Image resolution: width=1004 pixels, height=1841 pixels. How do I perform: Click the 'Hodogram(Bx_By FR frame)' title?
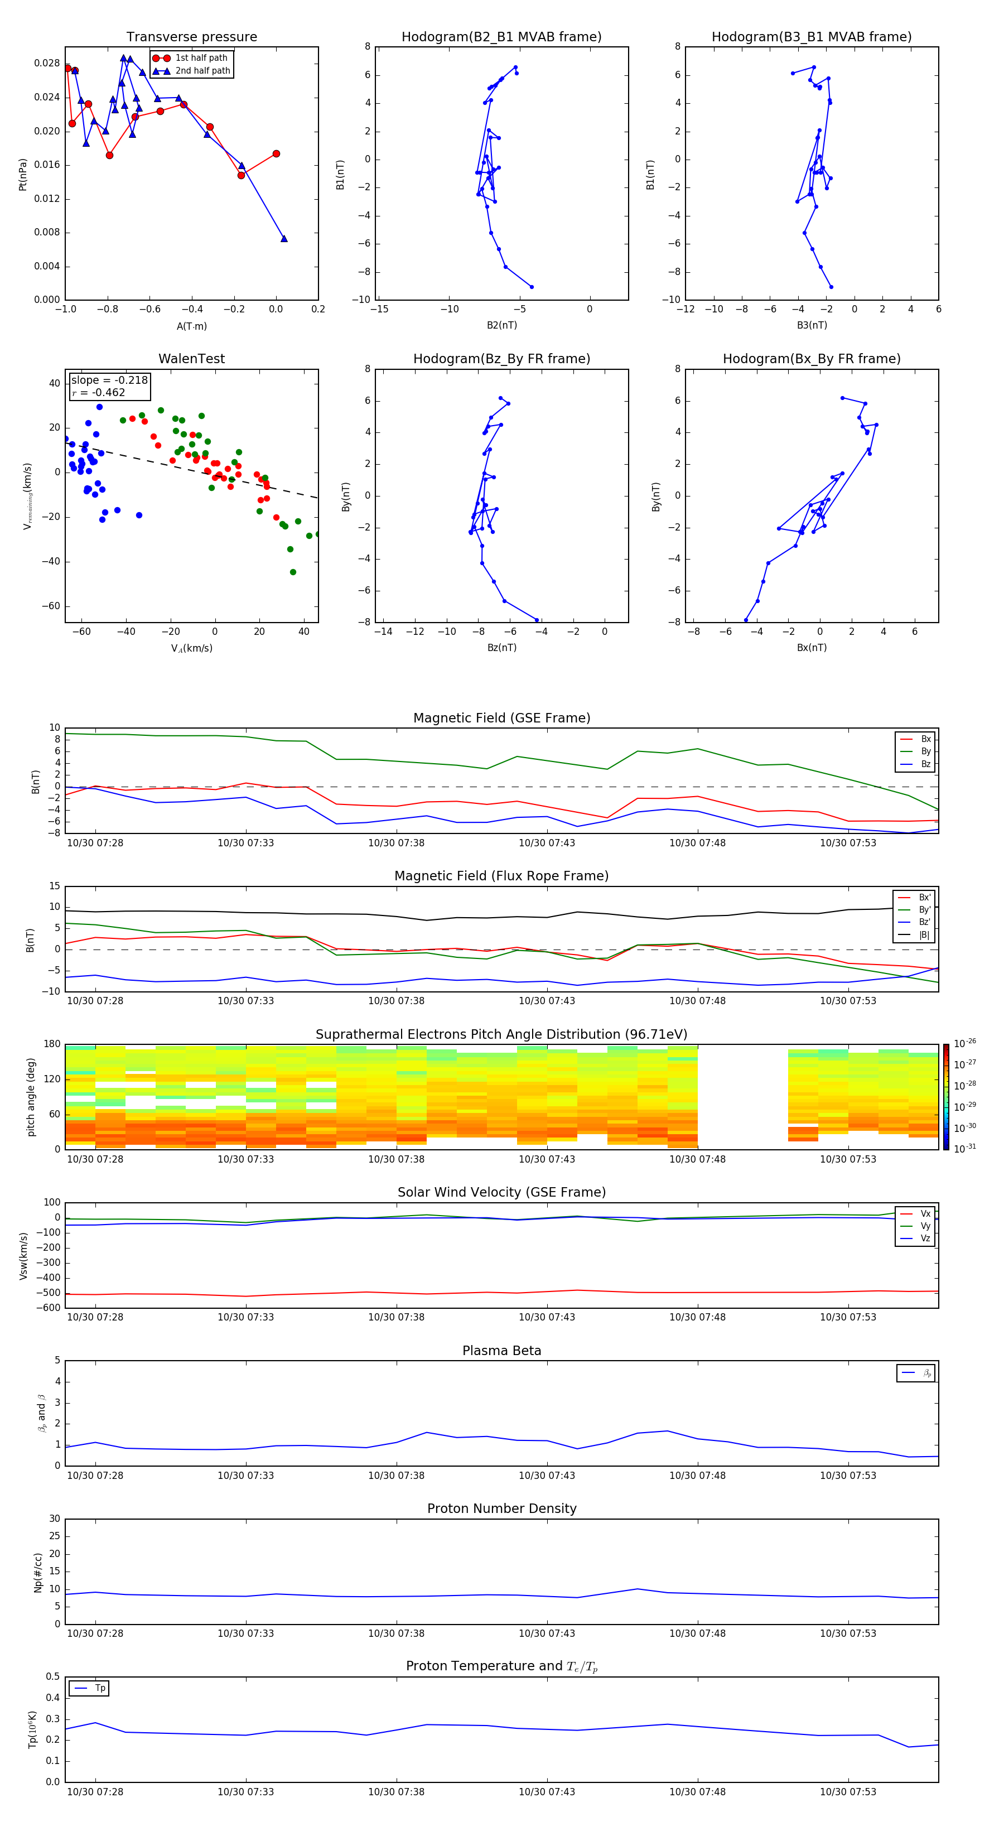pyautogui.click(x=811, y=359)
